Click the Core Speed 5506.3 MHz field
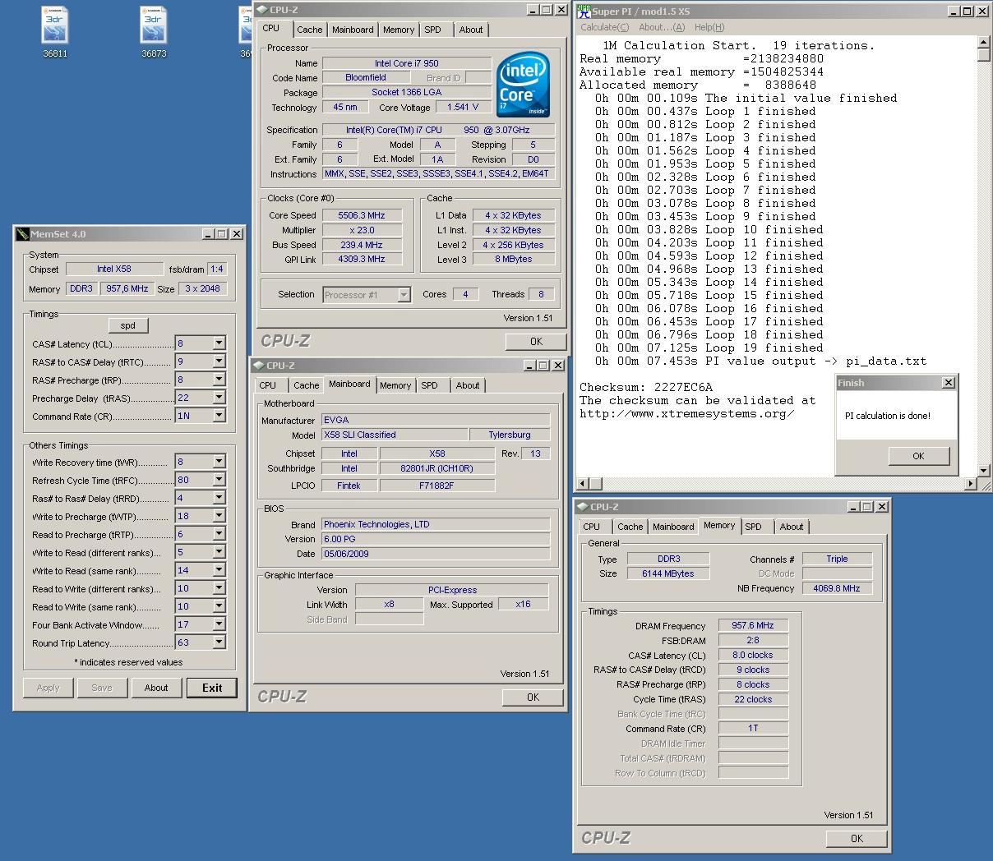Screen dimensions: 993x861 coord(362,215)
